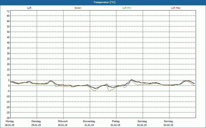Click the Luft Max legend label

click(176, 8)
